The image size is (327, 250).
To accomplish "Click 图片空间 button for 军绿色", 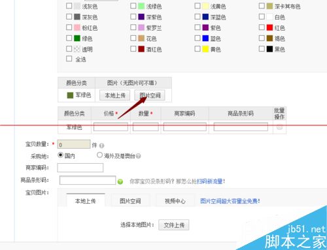I will point(150,95).
